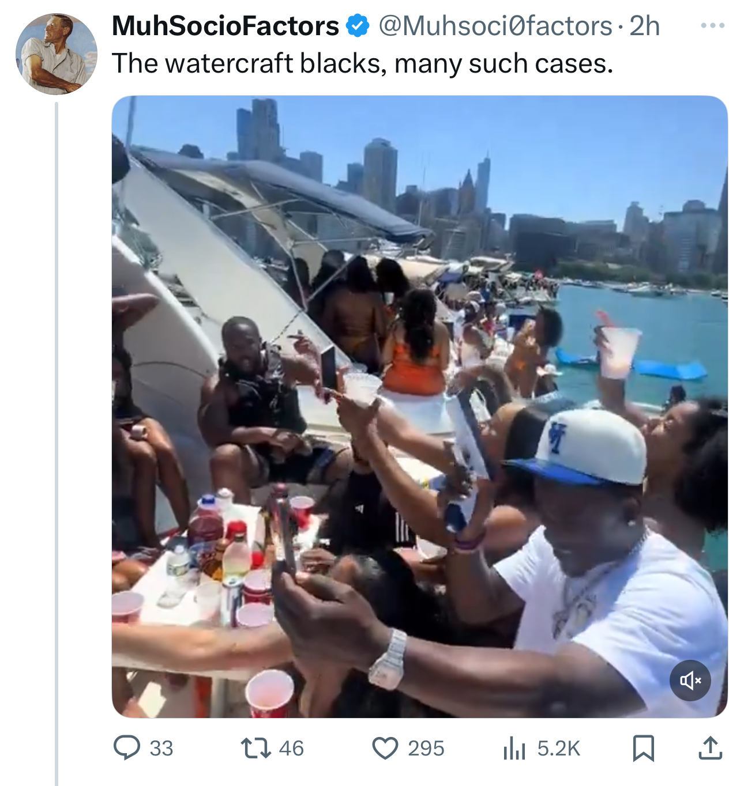The width and height of the screenshot is (744, 786).
Task: Open view analytics bar chart icon
Action: click(x=514, y=748)
